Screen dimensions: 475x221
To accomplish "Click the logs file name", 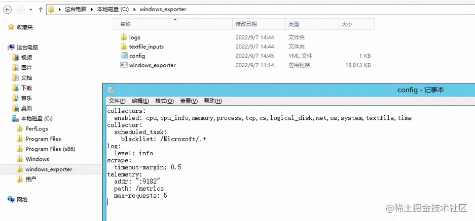I will coord(134,37).
